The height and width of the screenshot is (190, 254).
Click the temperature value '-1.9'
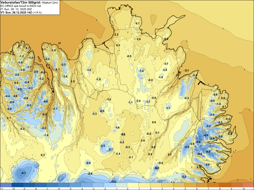pyautogui.click(x=20, y=62)
